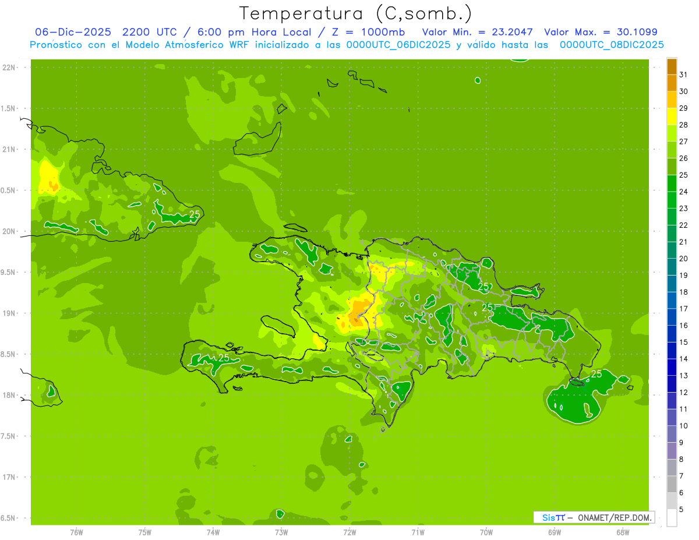The height and width of the screenshot is (540, 699).
Task: Click the legend value "28"
Action: [684, 125]
